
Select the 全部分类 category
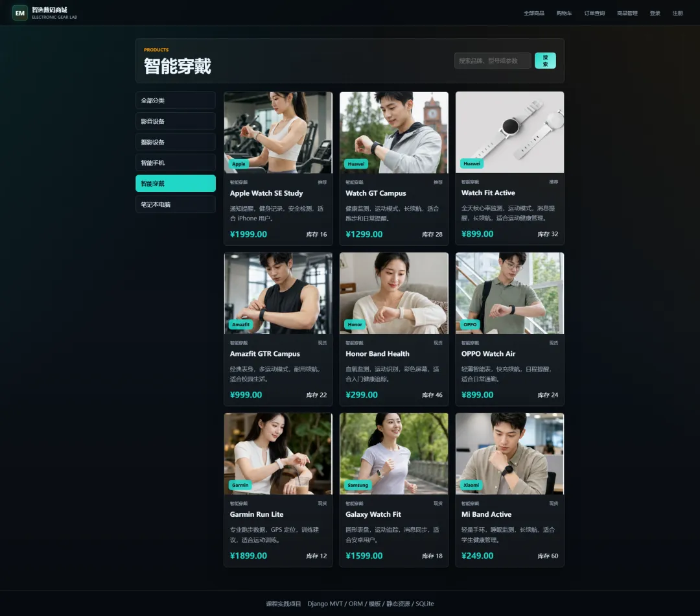pos(176,101)
